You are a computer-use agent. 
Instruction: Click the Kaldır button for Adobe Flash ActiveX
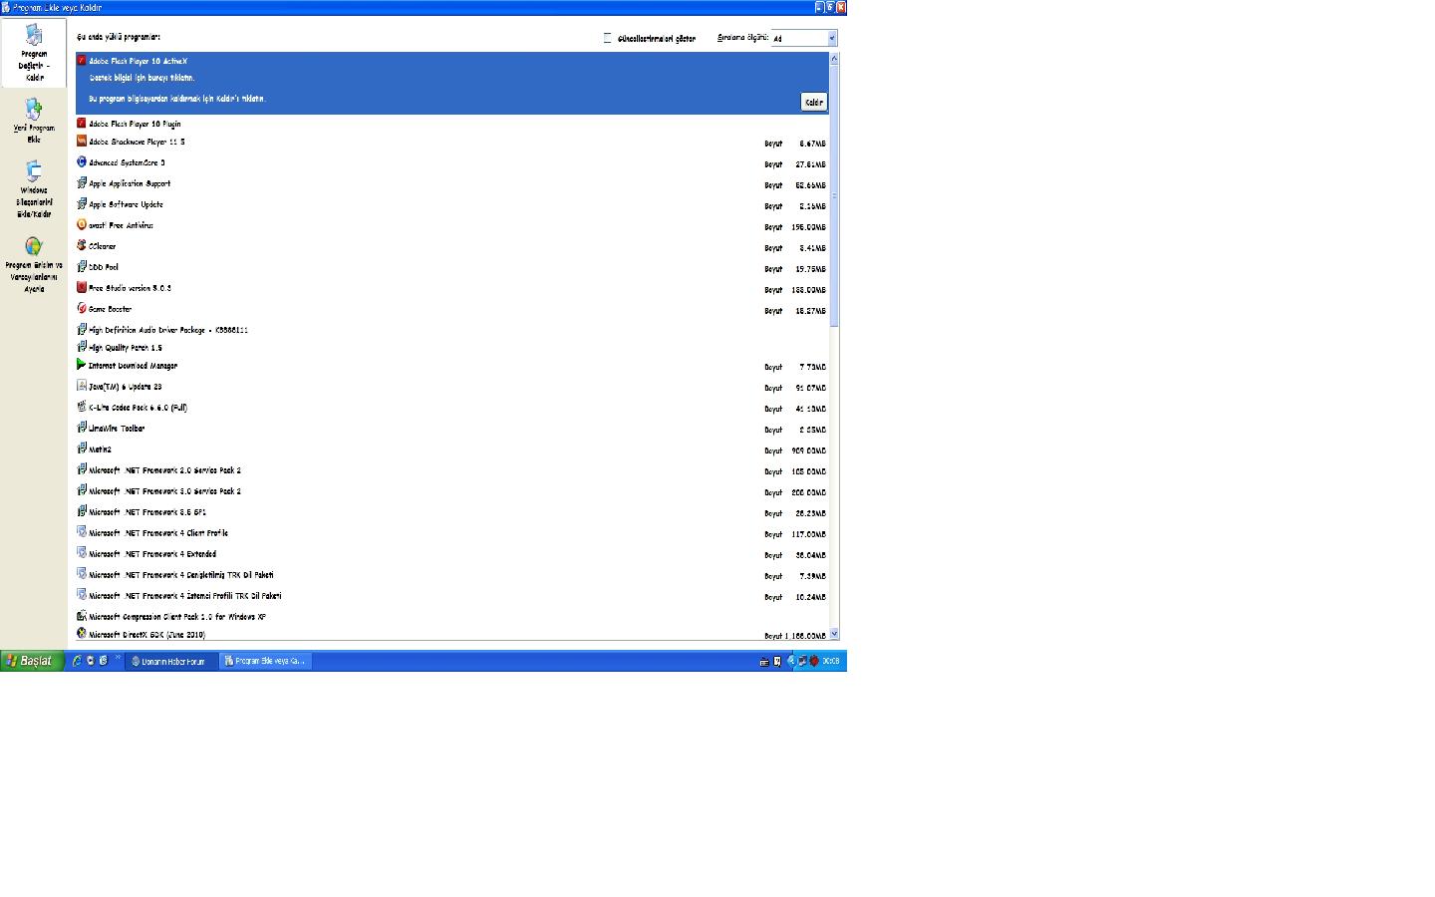click(814, 102)
